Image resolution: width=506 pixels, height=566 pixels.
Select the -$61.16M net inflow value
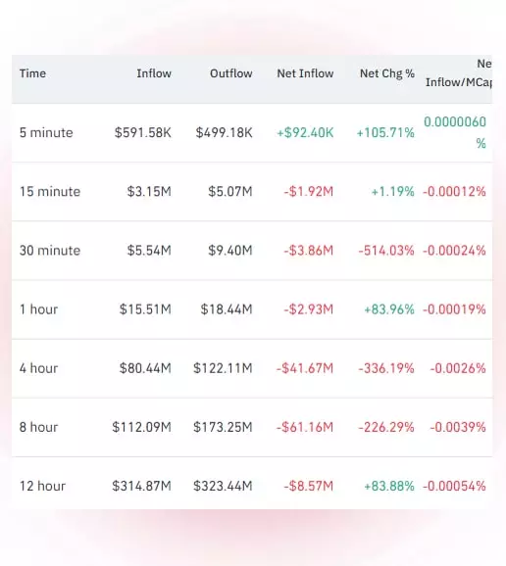tap(305, 427)
